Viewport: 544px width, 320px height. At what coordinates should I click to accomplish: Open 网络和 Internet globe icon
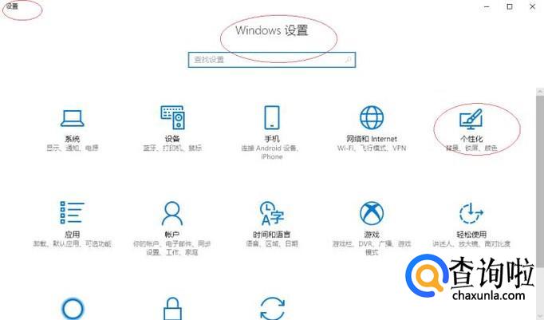[x=372, y=117]
